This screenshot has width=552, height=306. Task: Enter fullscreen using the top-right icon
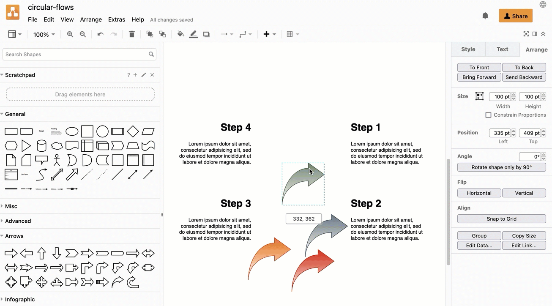[x=526, y=33]
